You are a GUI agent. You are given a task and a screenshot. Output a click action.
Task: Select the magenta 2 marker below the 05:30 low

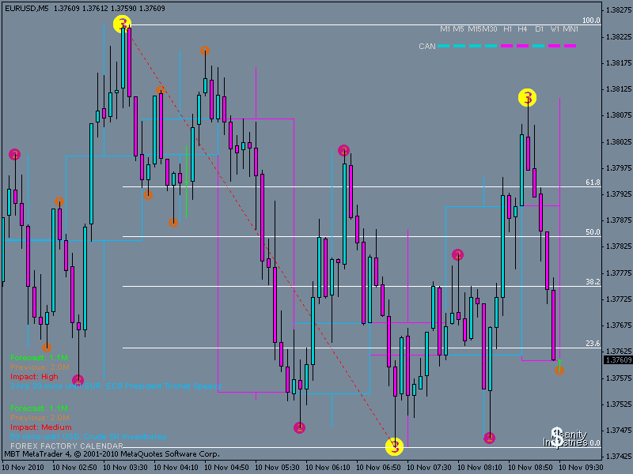[x=300, y=427]
